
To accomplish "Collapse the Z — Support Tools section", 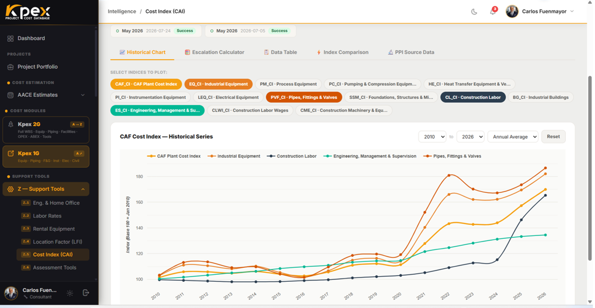I will [83, 189].
